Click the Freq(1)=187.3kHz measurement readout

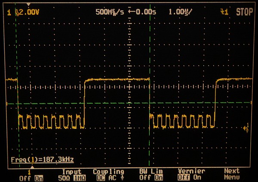pos(42,160)
